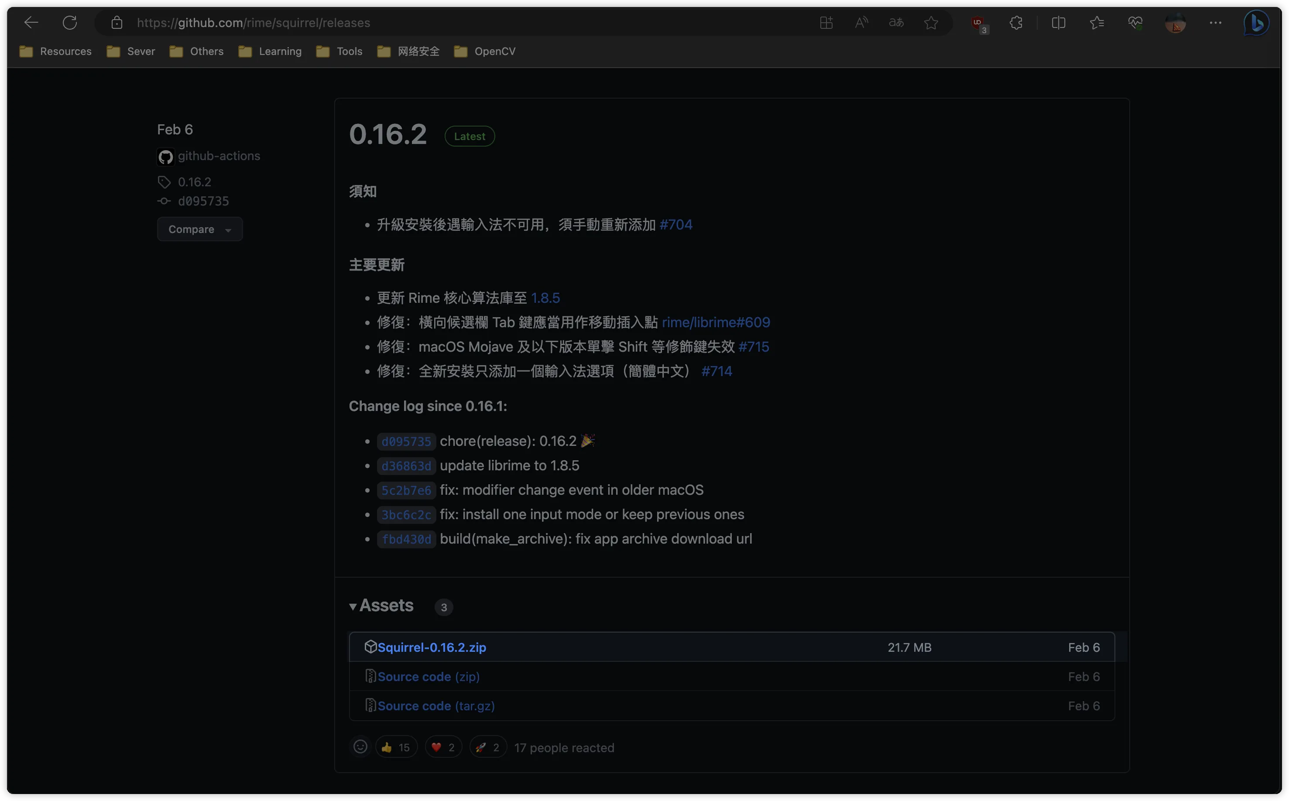Image resolution: width=1289 pixels, height=801 pixels.
Task: Open the 0.16.2 release title link
Action: 388,134
